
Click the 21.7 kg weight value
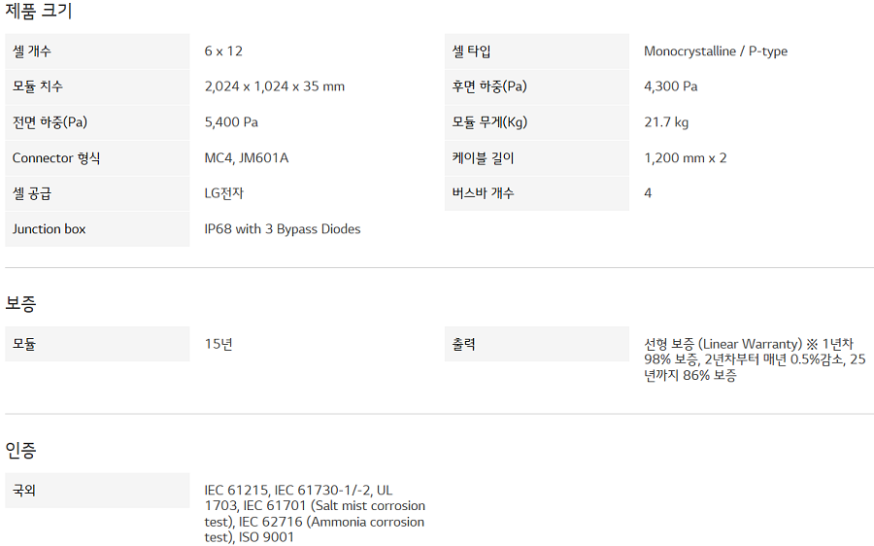click(665, 122)
